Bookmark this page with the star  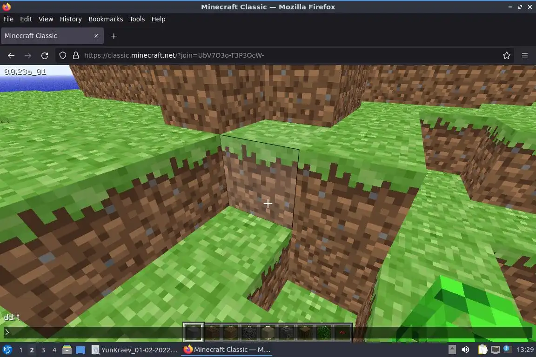point(507,55)
